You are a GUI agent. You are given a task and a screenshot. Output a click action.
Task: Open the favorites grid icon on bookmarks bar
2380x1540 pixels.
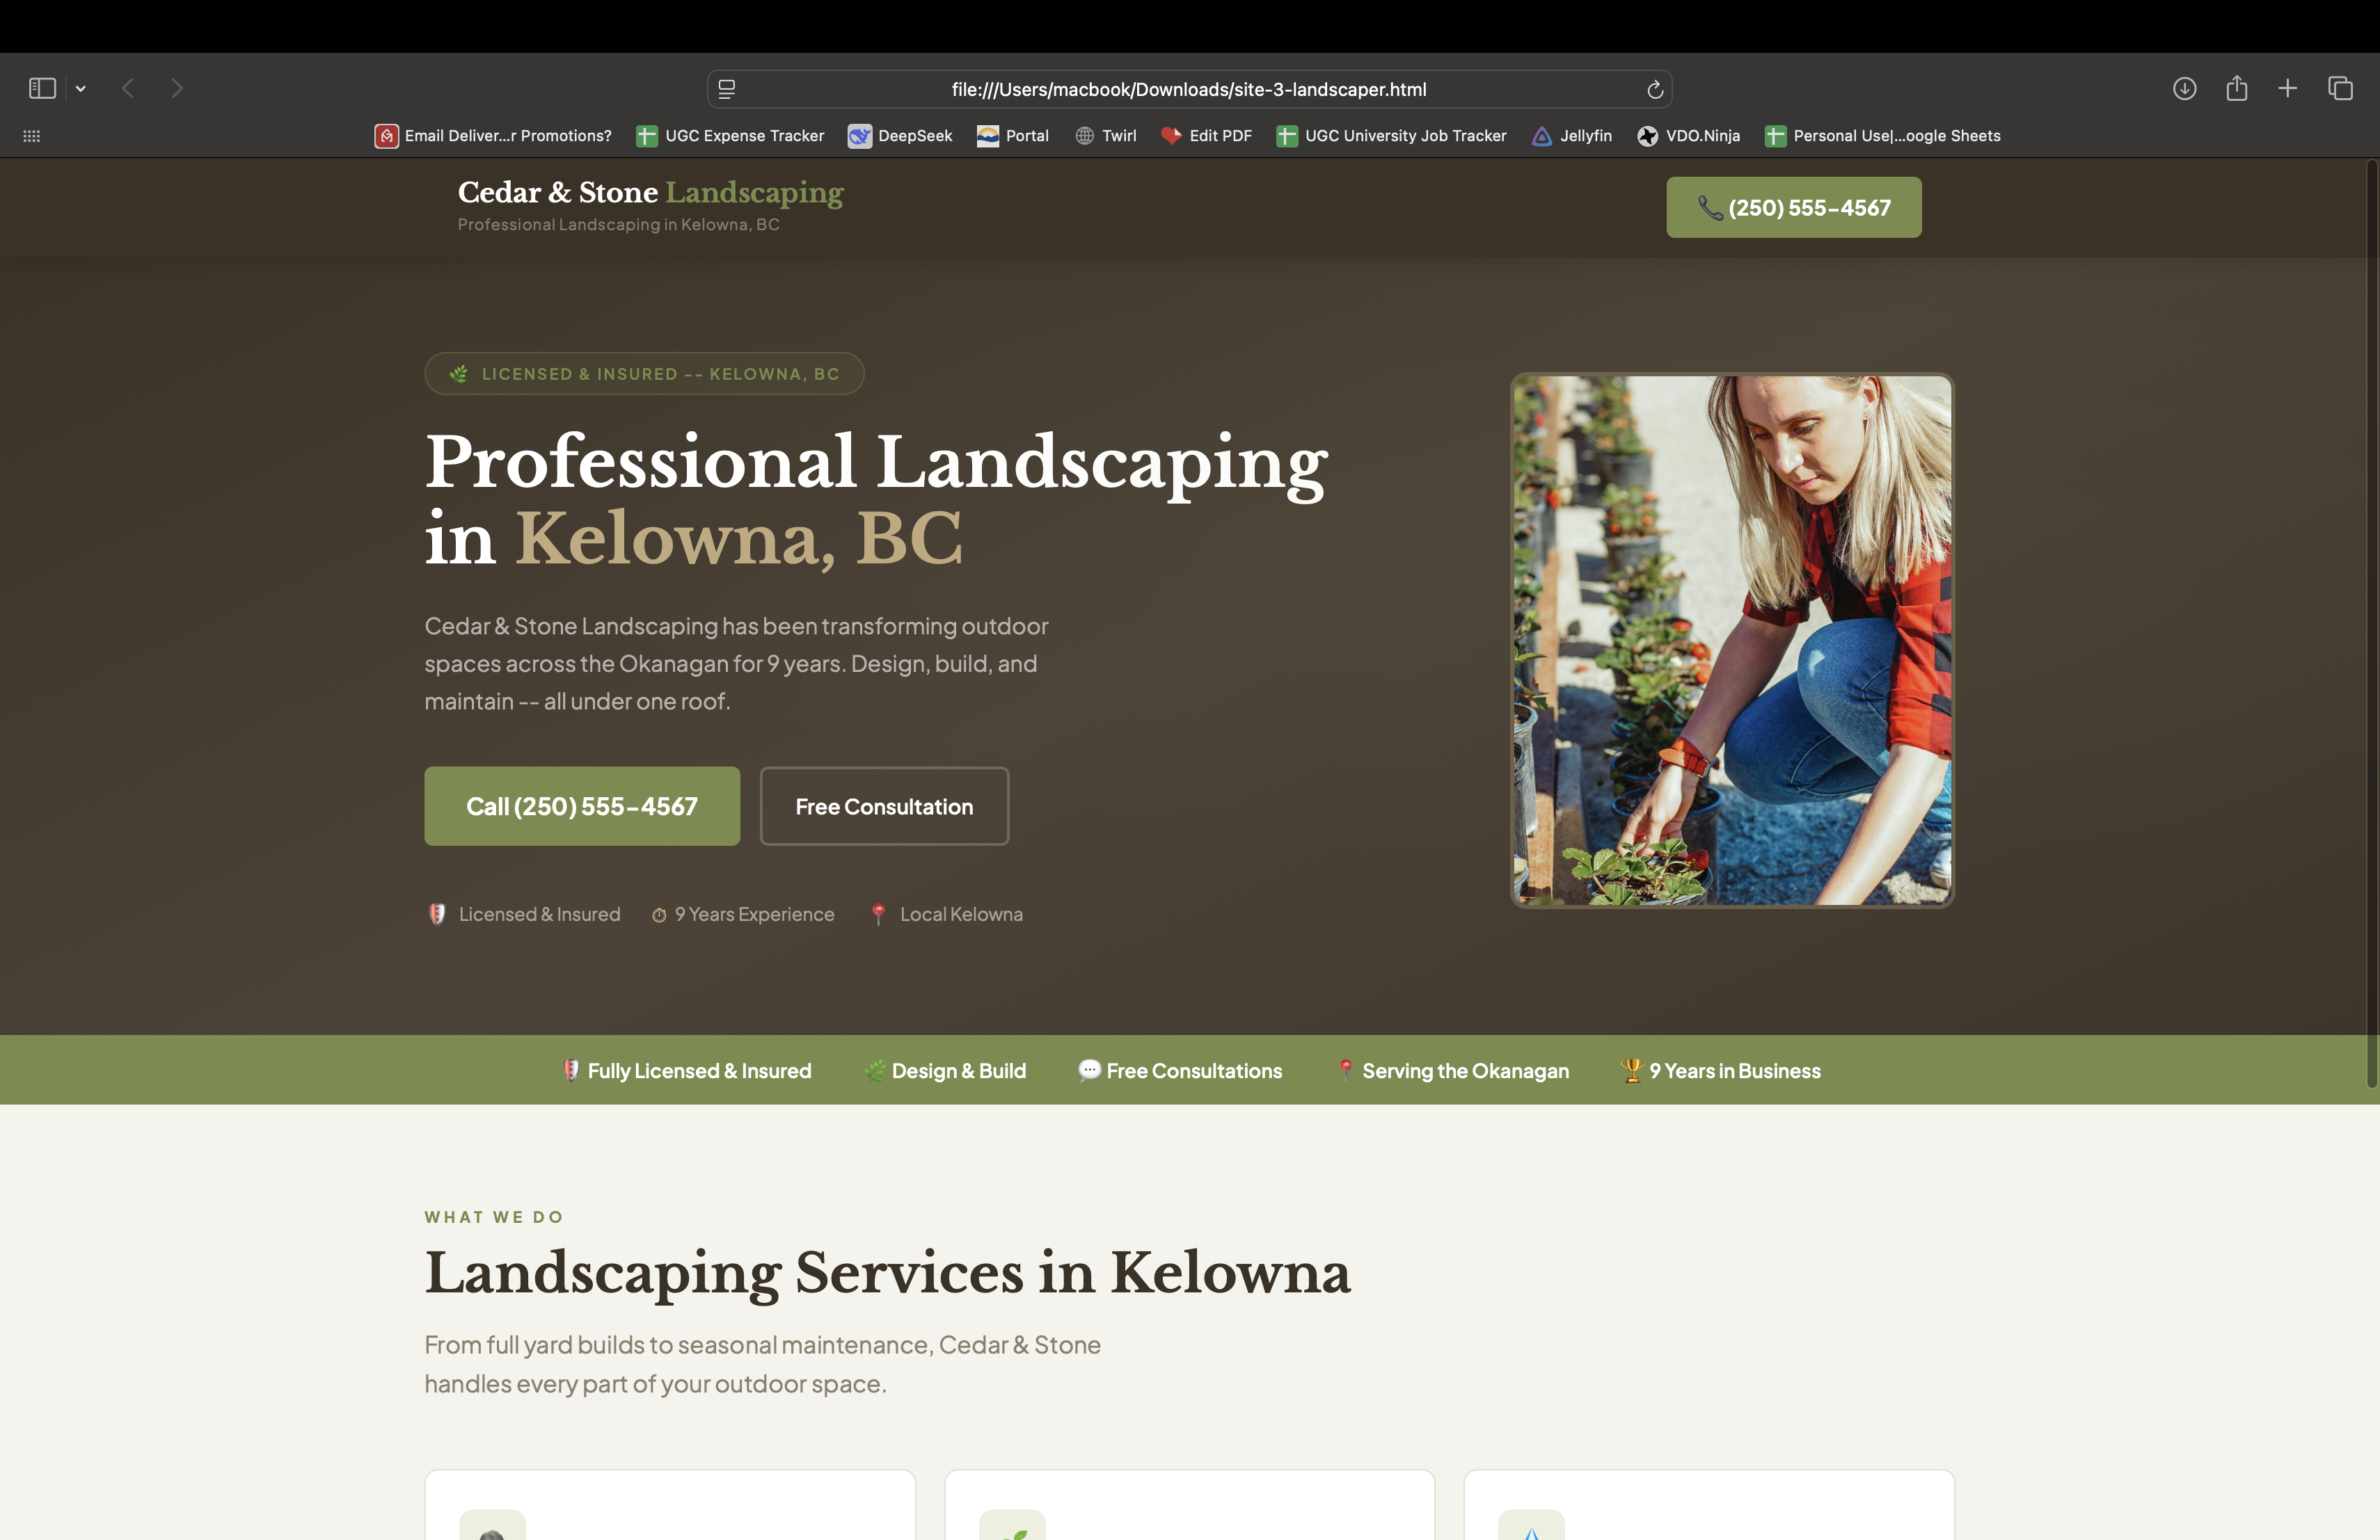(x=31, y=136)
